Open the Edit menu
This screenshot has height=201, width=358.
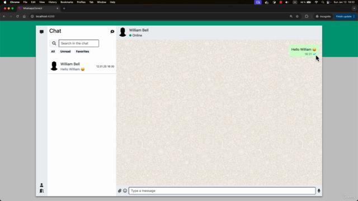click(x=33, y=2)
